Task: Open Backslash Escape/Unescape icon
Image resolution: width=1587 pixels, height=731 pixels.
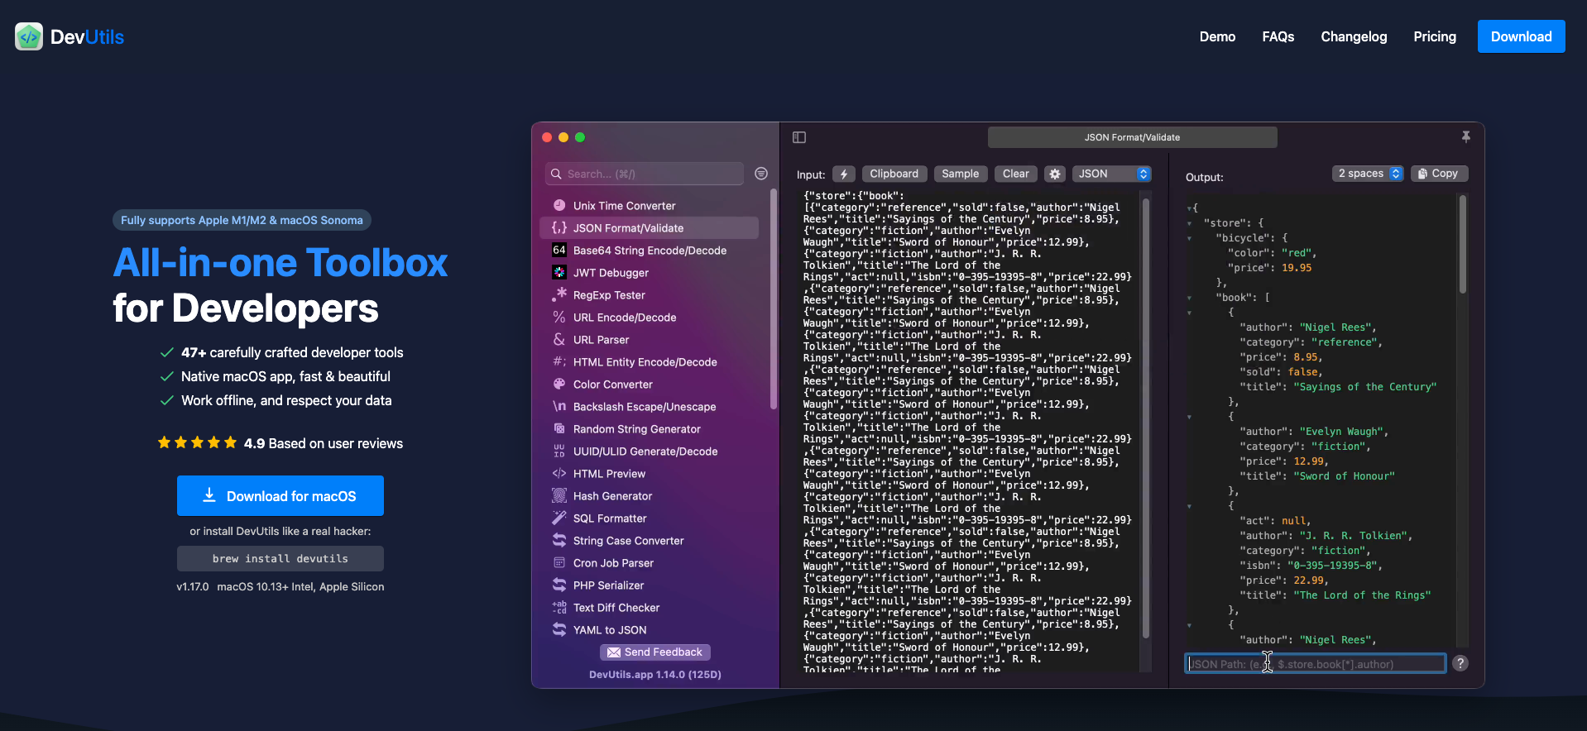Action: click(x=559, y=407)
